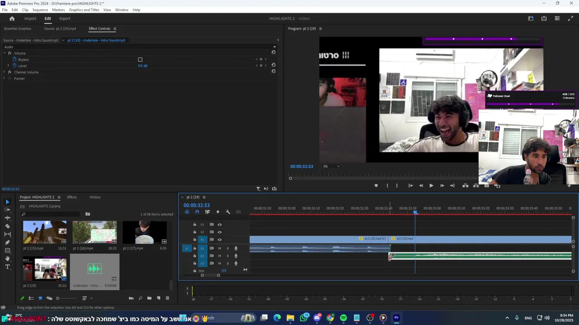
Task: Step back one frame in Program monitor
Action: coord(421,186)
